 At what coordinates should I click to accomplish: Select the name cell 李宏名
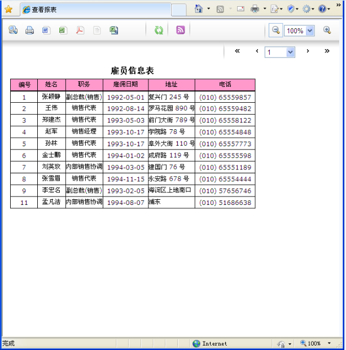point(51,191)
